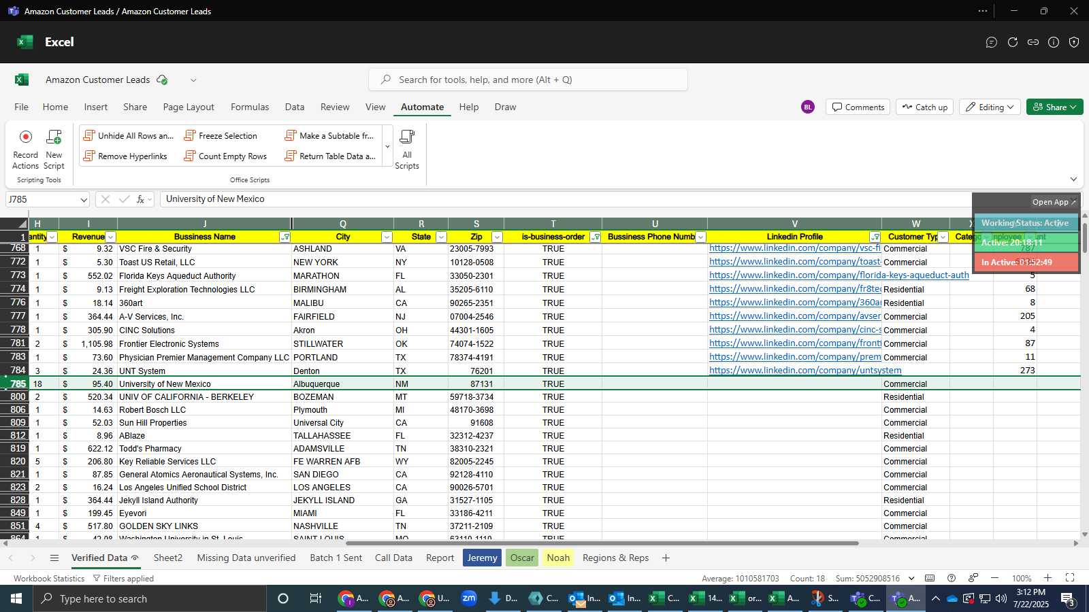Click Workbook Statistics in status bar
Viewport: 1089px width, 612px height.
click(x=49, y=579)
